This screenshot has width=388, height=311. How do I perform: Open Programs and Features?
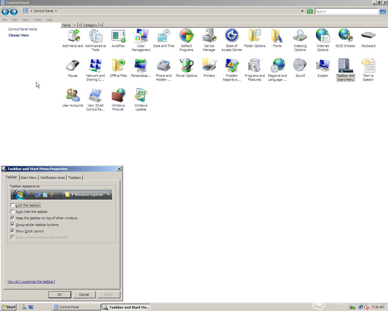[x=255, y=70]
